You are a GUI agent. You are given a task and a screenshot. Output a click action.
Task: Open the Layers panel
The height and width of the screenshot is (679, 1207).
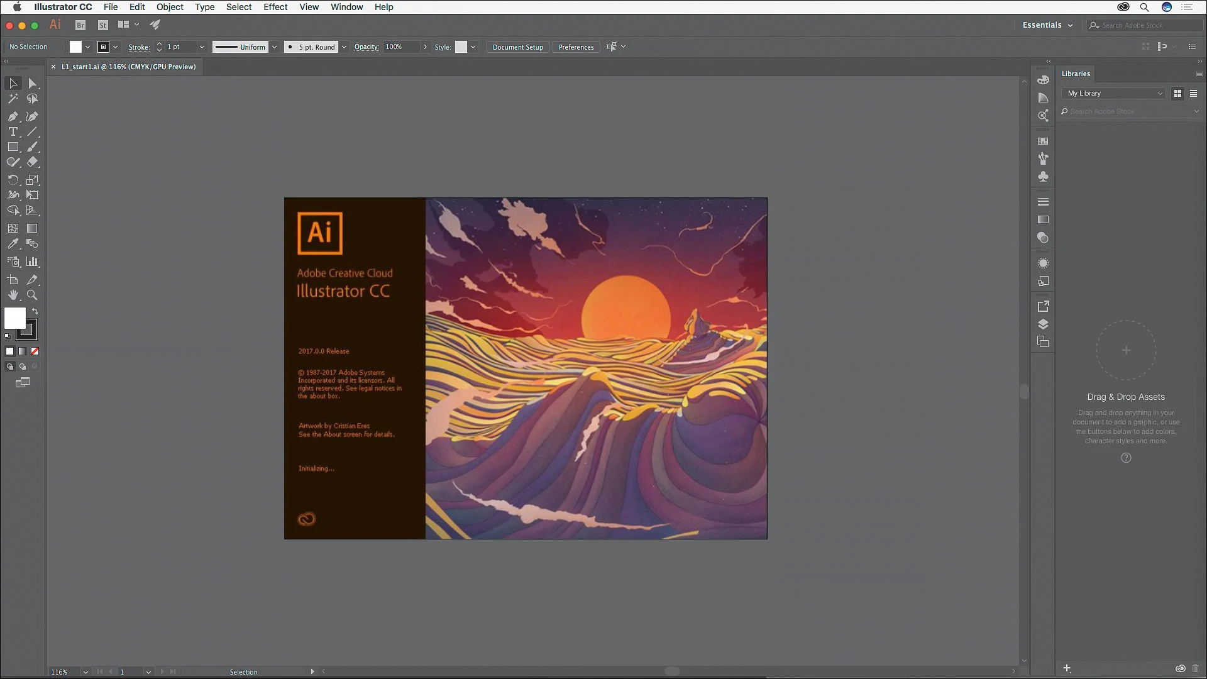(1044, 324)
